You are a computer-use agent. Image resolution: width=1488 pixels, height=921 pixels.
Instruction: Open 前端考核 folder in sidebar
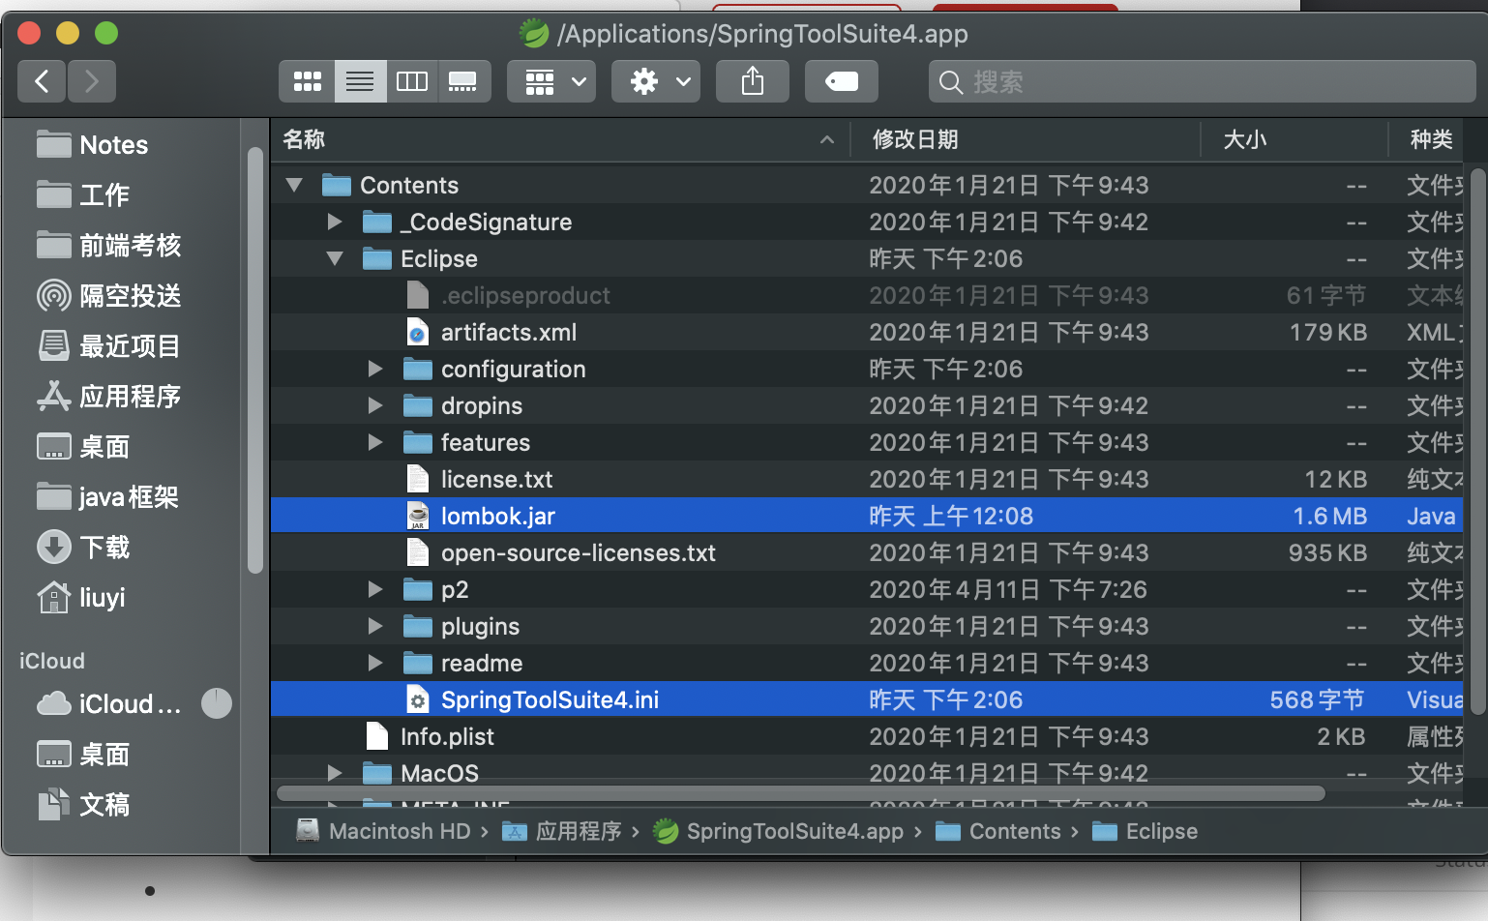[108, 246]
